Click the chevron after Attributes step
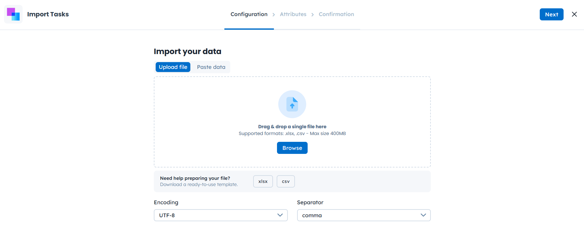Image resolution: width=584 pixels, height=237 pixels. click(313, 15)
